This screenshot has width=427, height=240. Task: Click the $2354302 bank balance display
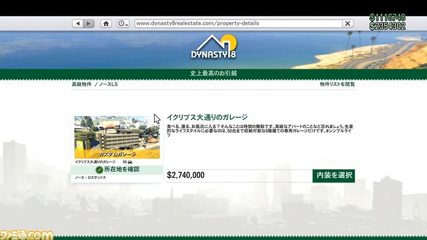[387, 26]
